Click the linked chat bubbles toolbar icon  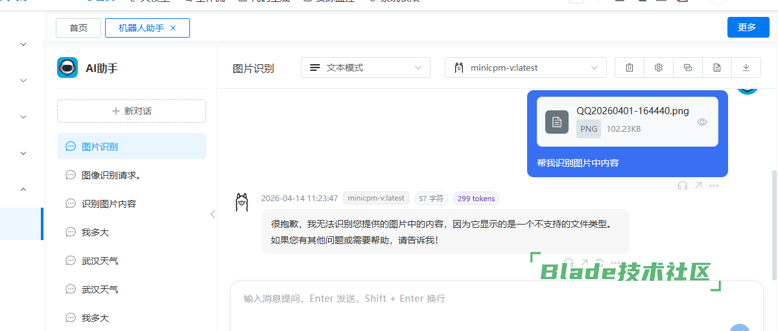coord(688,67)
